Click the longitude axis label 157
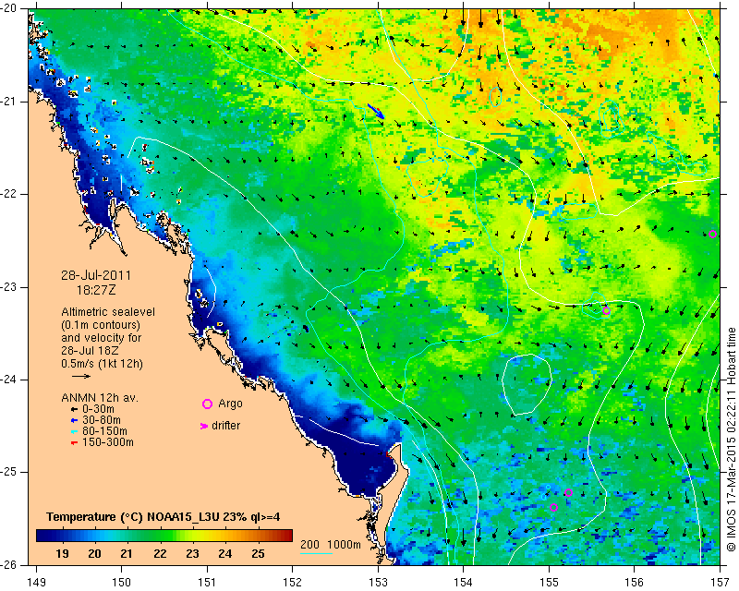739x591 pixels. click(720, 582)
